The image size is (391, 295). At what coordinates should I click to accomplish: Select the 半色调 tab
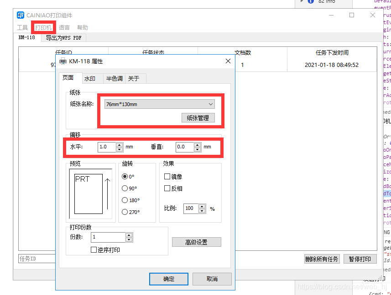click(114, 79)
